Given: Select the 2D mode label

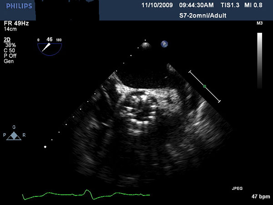Looking at the screenshot, I should tap(7, 40).
